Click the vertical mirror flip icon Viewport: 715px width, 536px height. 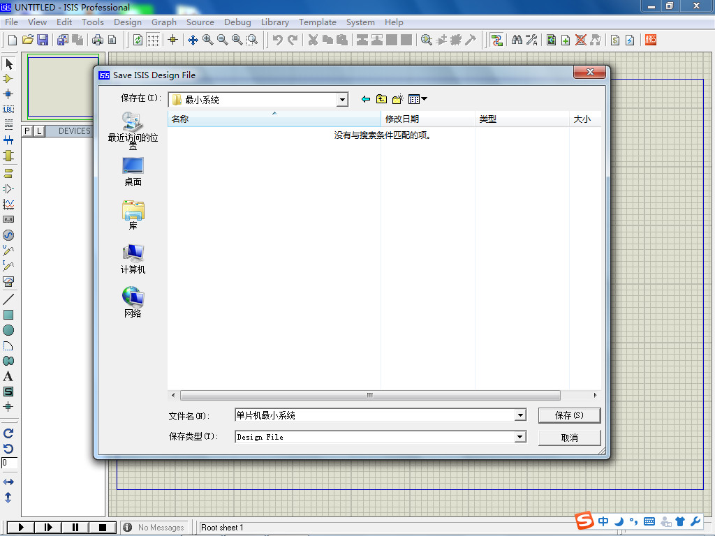8,497
